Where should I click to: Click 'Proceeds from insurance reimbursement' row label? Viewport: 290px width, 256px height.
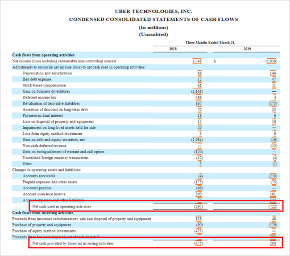[82, 219]
